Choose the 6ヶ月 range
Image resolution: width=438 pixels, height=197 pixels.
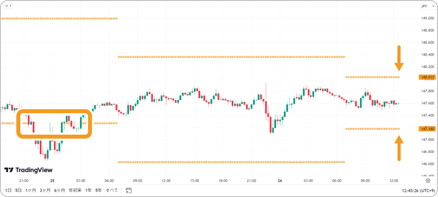point(59,190)
